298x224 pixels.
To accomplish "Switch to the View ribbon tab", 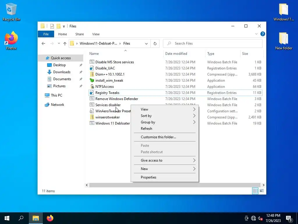I will tap(96, 34).
